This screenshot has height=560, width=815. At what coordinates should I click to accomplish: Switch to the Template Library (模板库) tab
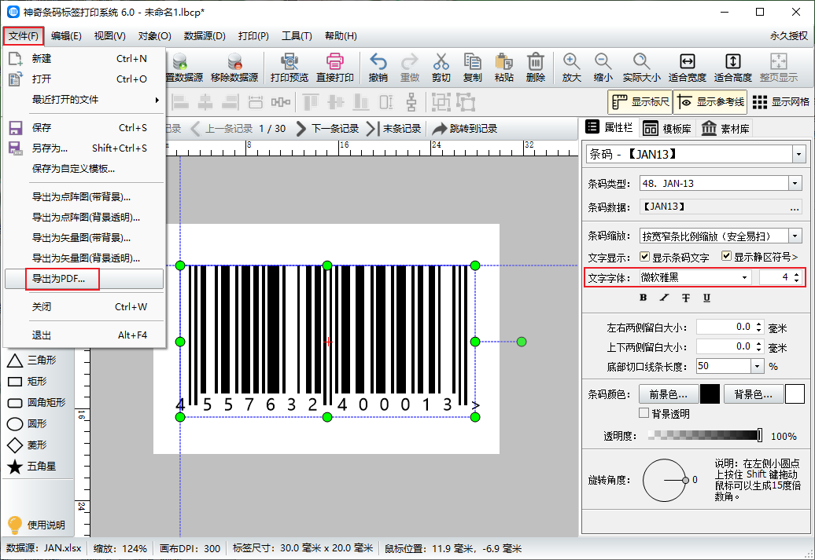[x=667, y=128]
